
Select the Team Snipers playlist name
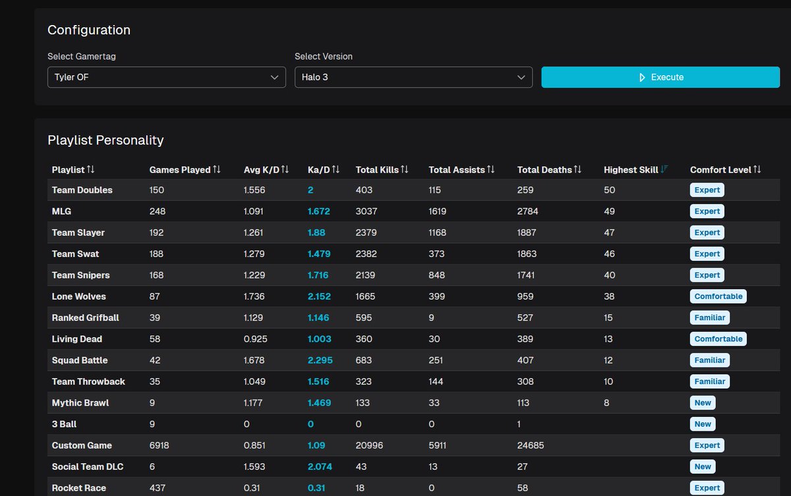click(81, 275)
